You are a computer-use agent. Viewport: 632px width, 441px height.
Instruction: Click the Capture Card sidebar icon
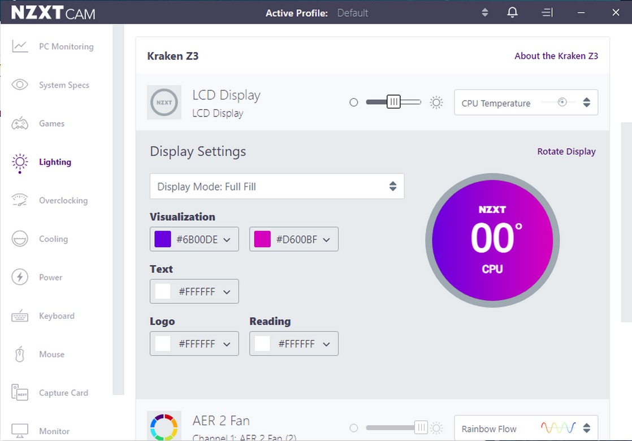[x=20, y=392]
